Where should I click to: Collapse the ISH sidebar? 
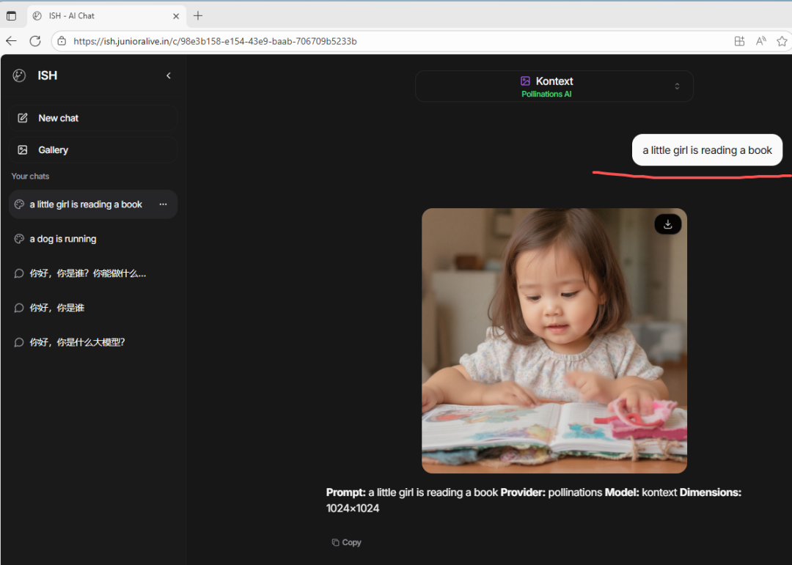(169, 75)
